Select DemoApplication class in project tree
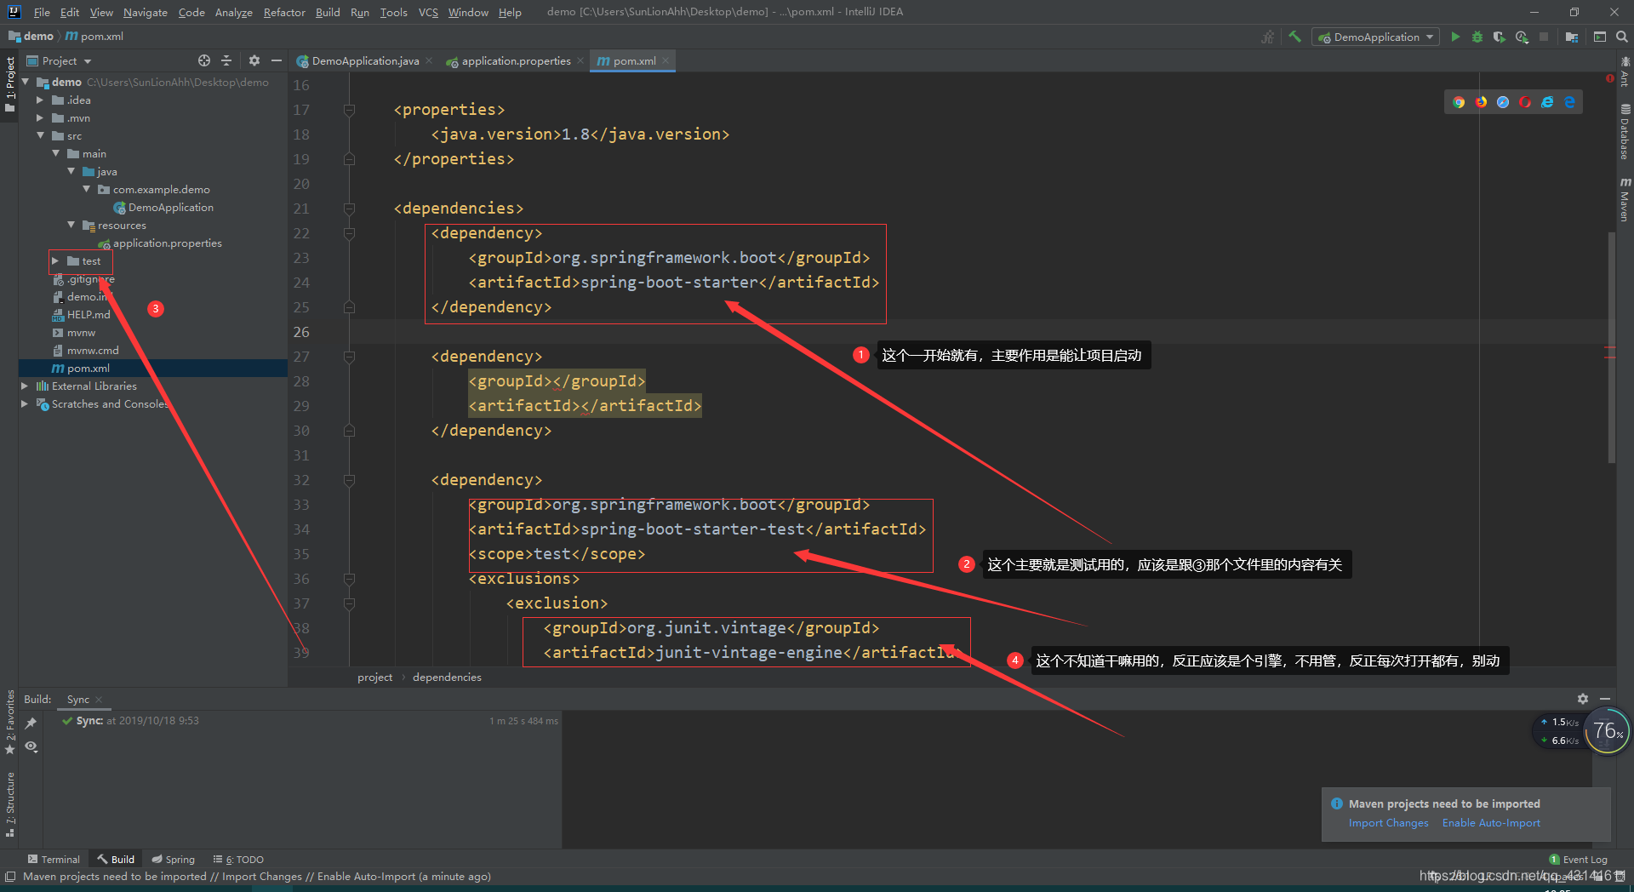Viewport: 1634px width, 892px height. 170,208
